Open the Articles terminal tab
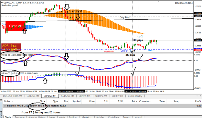This screenshot has height=118, width=202. point(100,117)
